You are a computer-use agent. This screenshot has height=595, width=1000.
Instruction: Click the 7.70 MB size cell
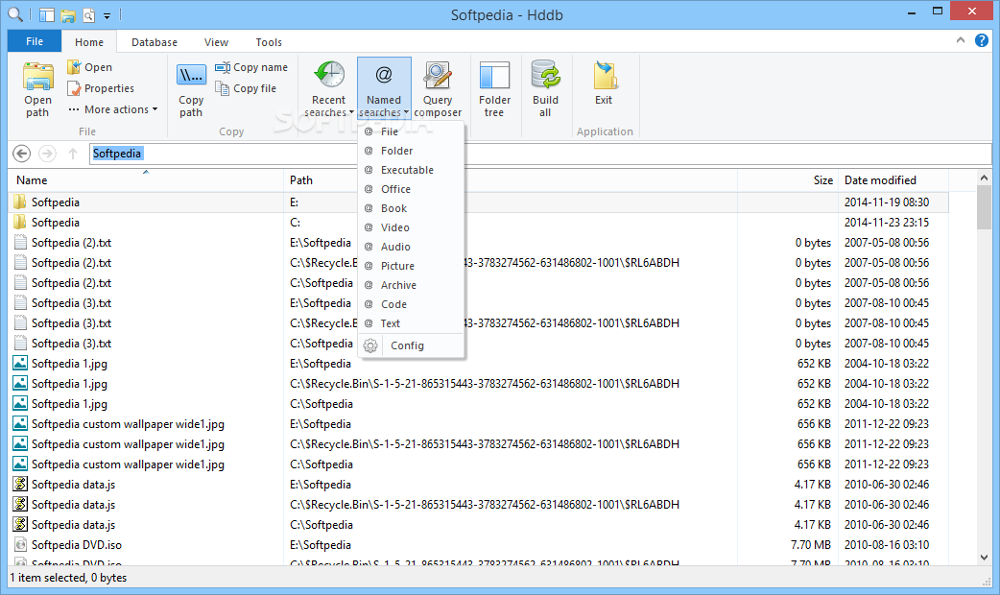tap(811, 545)
